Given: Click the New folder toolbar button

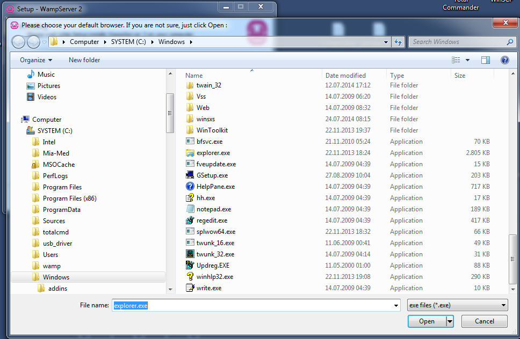Looking at the screenshot, I should [x=84, y=60].
